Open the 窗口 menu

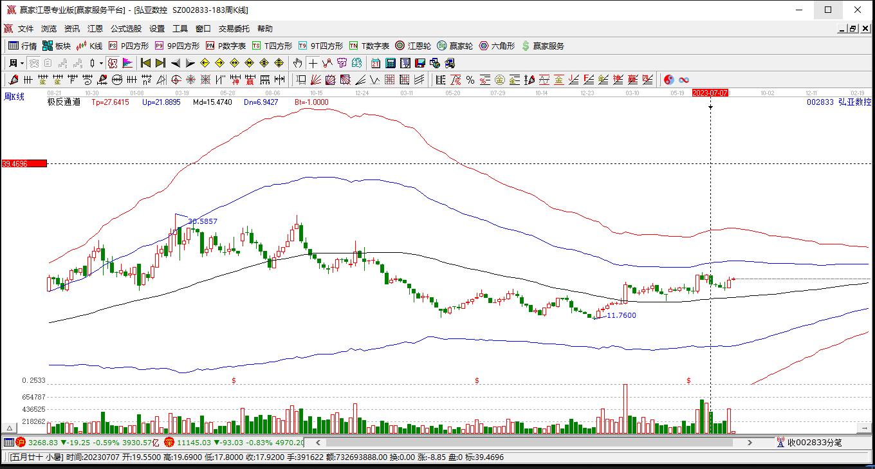pos(203,29)
